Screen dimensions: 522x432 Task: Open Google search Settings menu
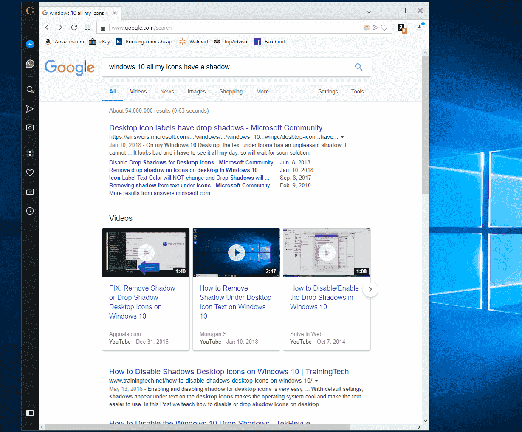pyautogui.click(x=328, y=92)
